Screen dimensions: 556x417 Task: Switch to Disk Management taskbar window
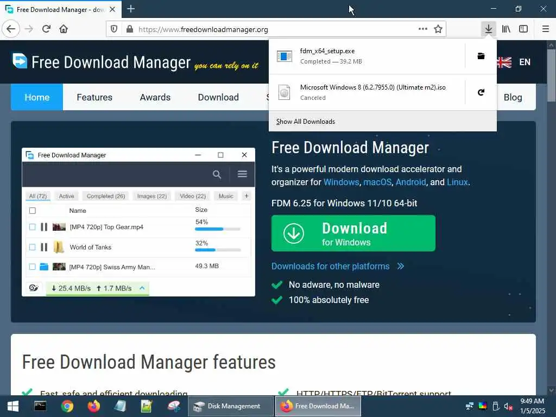(231, 406)
